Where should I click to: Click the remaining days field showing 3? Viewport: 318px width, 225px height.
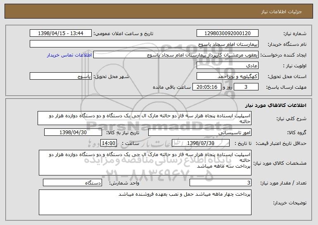coord(246,87)
